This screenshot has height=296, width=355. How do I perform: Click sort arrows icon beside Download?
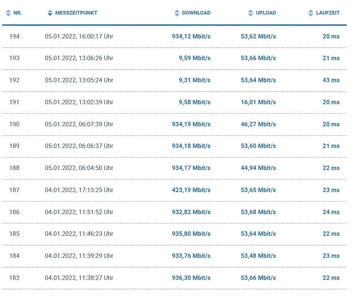177,13
